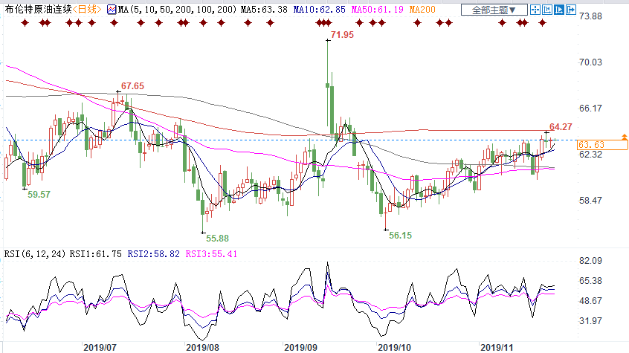Select the orange MA200 legend

[422, 9]
